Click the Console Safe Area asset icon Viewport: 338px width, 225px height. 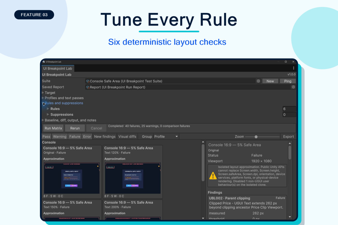coord(88,81)
